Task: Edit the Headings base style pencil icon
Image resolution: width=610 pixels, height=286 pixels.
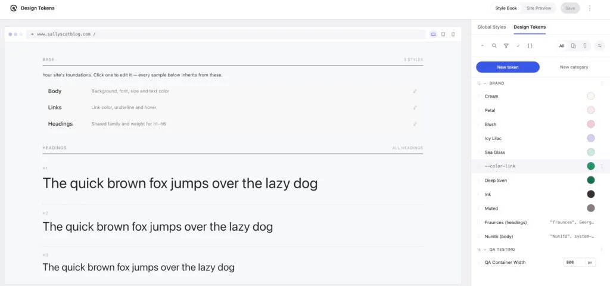Action: pos(415,124)
